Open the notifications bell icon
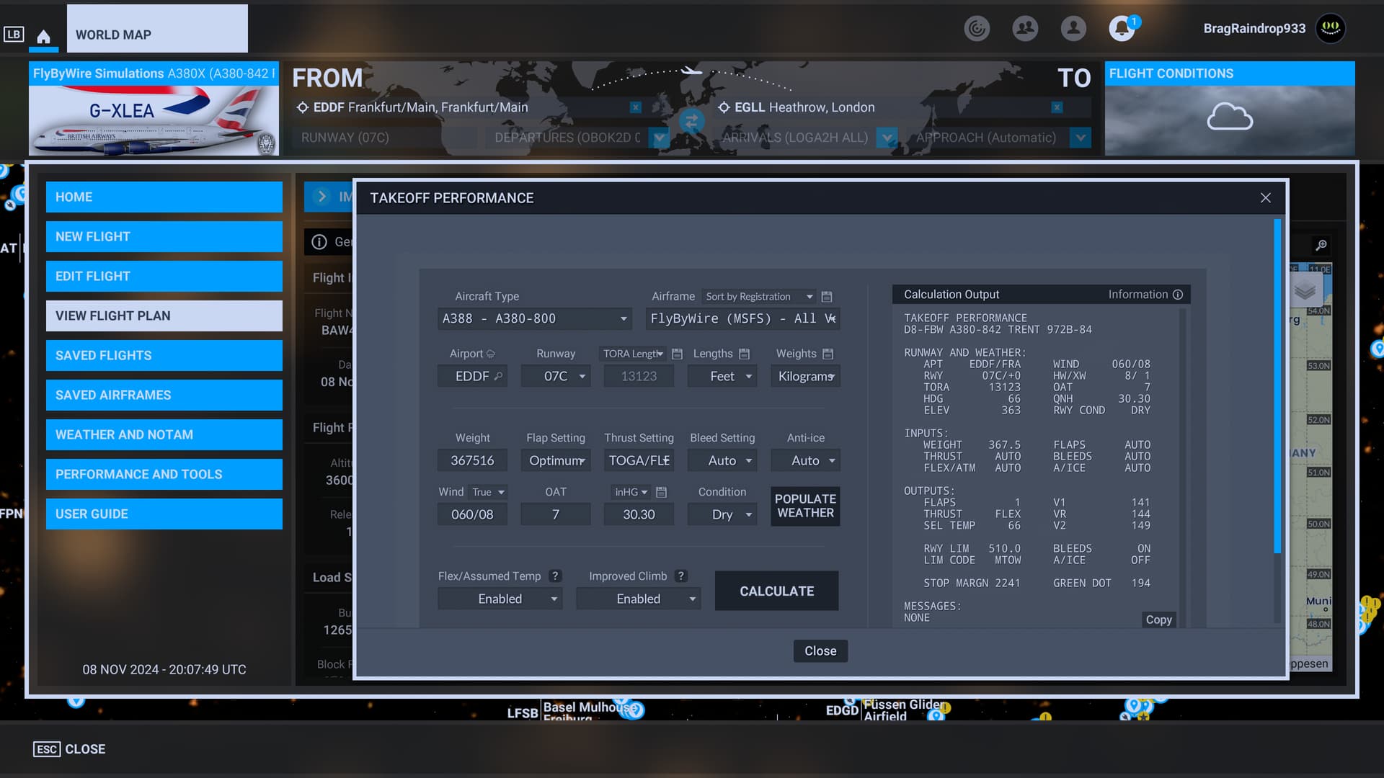The width and height of the screenshot is (1384, 778). tap(1121, 29)
